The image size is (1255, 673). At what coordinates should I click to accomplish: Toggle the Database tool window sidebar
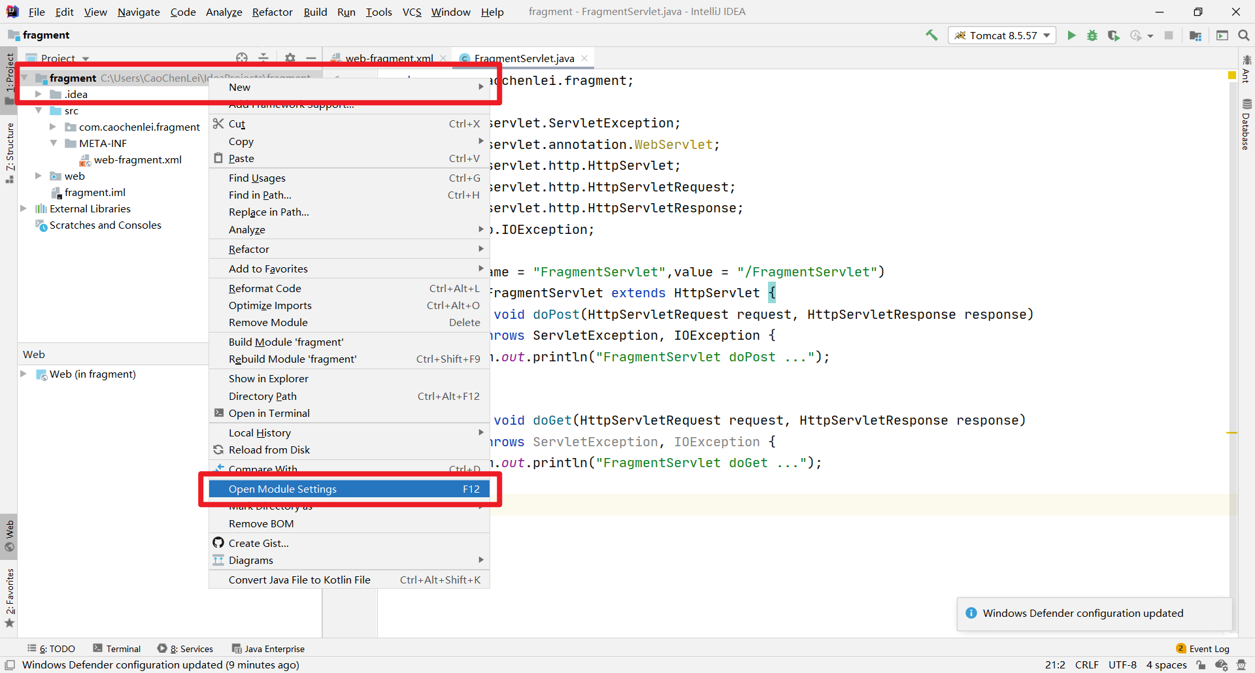1247,125
